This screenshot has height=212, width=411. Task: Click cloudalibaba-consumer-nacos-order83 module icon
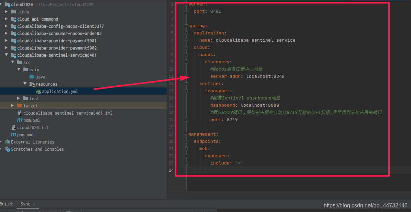(x=13, y=34)
